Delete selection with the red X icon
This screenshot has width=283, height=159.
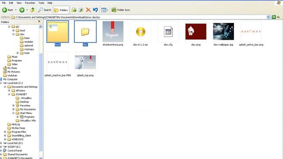[x=88, y=10]
